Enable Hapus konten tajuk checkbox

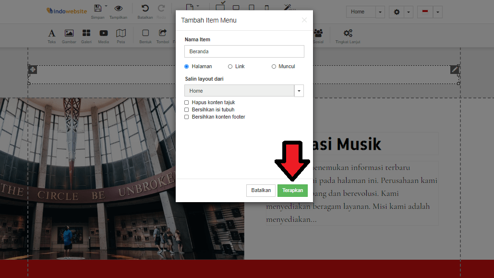(187, 103)
